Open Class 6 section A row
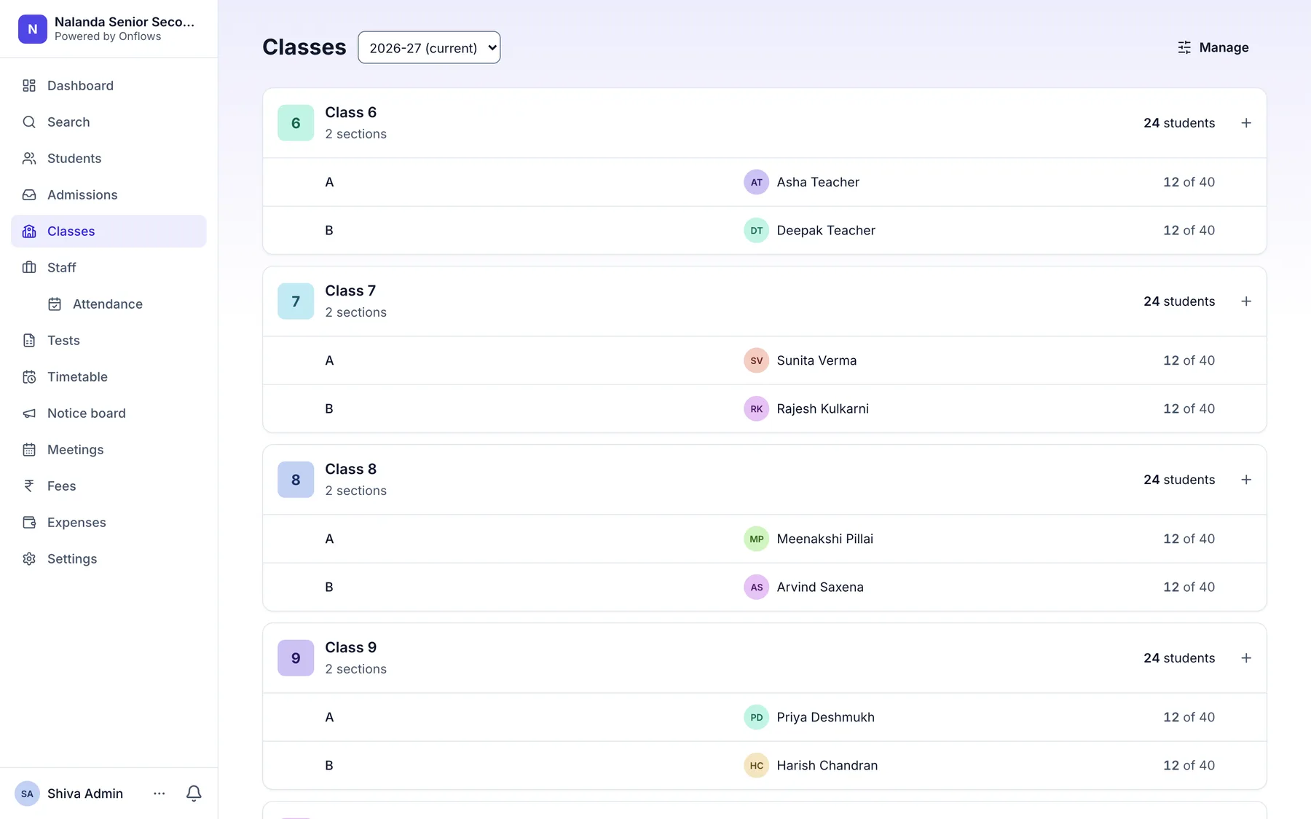Image resolution: width=1311 pixels, height=819 pixels. pos(765,182)
